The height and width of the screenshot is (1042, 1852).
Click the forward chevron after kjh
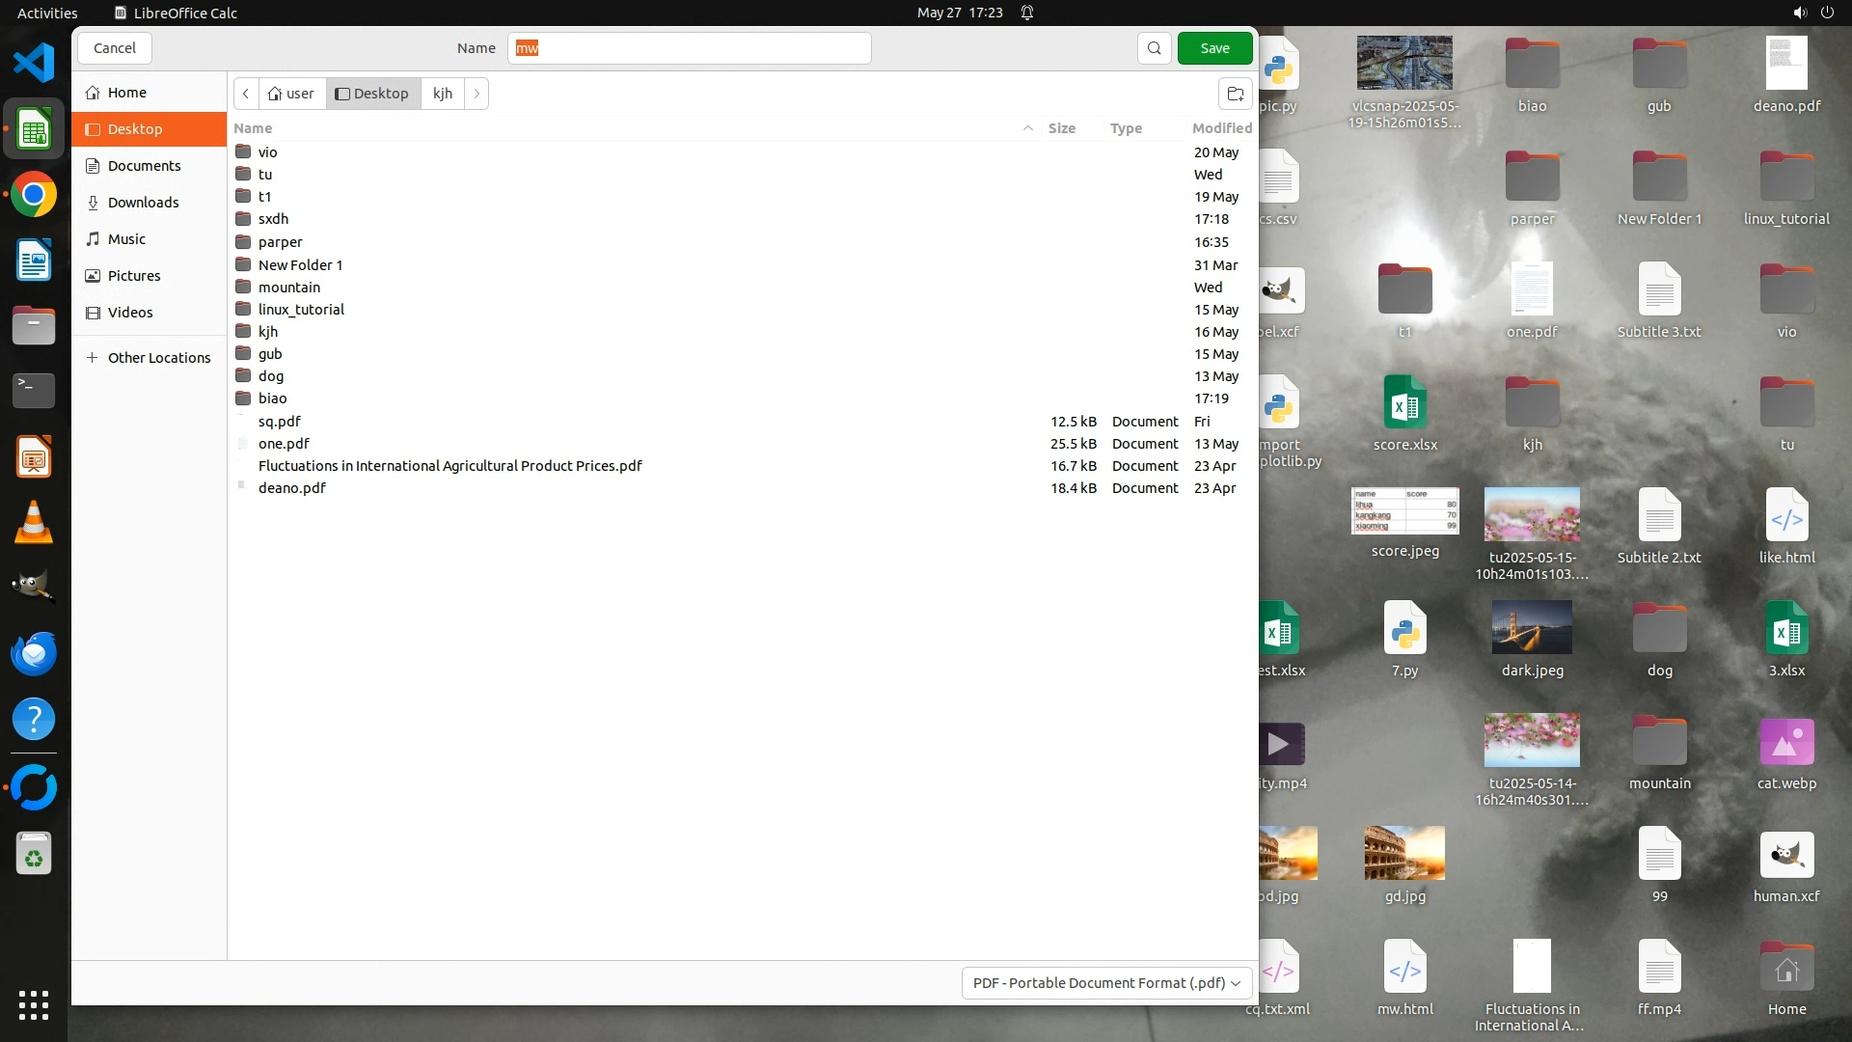tap(477, 94)
